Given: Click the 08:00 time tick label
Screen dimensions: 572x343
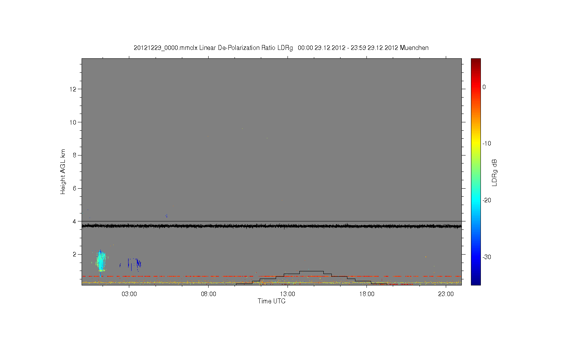Looking at the screenshot, I should point(209,294).
